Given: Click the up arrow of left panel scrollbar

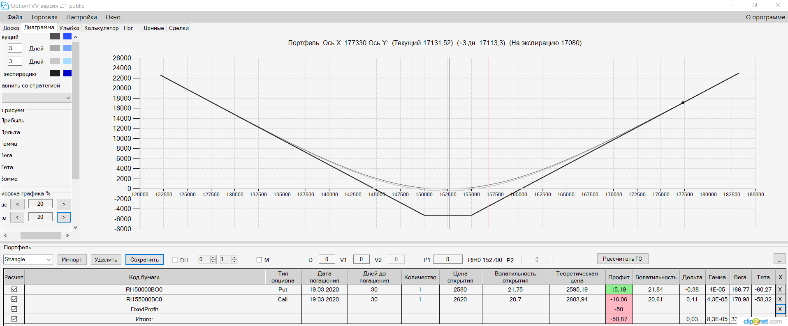Looking at the screenshot, I should point(75,37).
